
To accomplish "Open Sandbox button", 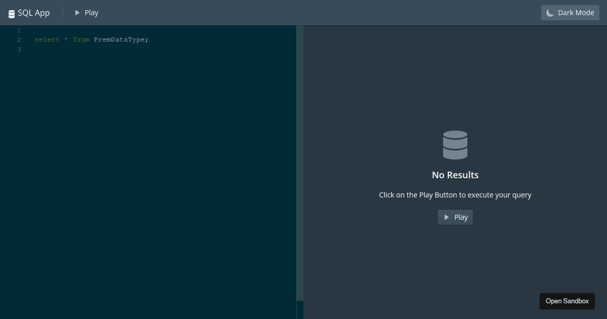I will 567,301.
